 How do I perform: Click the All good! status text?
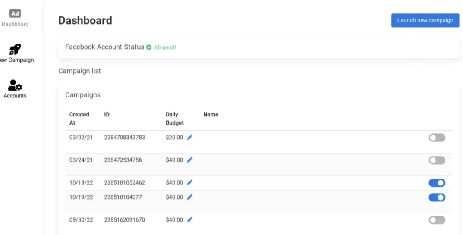(165, 47)
